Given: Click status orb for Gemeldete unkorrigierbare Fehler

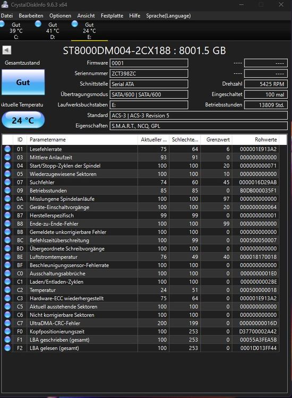Looking at the screenshot, I should (x=7, y=232).
